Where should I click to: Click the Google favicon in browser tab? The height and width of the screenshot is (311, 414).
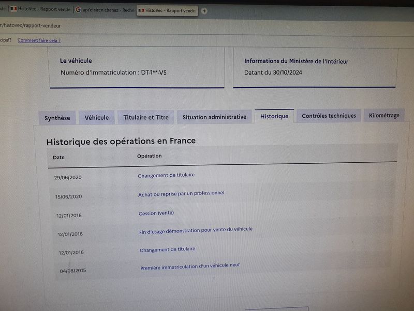tap(78, 10)
